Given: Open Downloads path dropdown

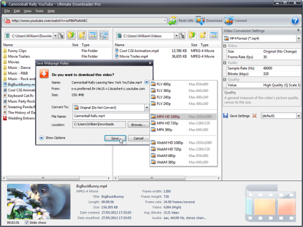Looking at the screenshot, I should tap(56, 36).
